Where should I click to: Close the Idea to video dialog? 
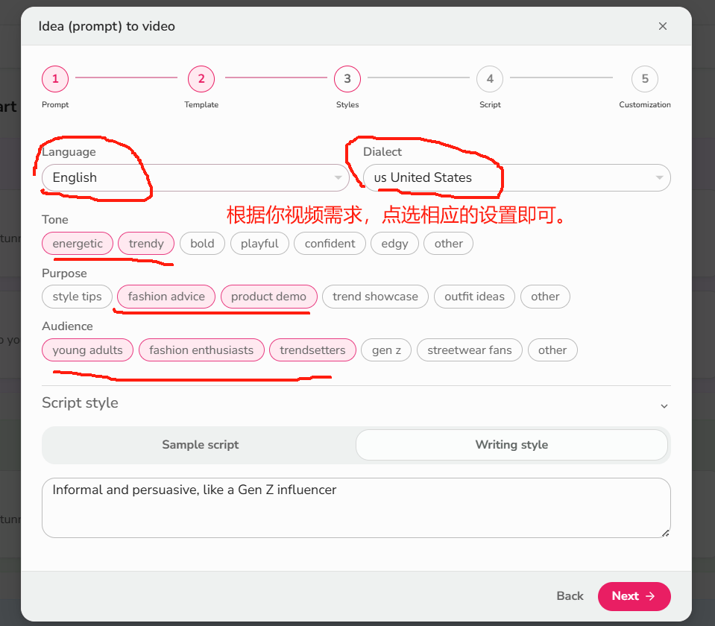pos(662,25)
